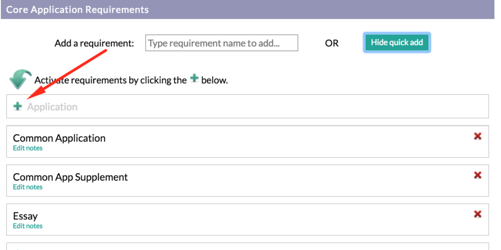Remove the Essay requirement using red X
Image resolution: width=501 pixels, height=250 pixels.
[x=477, y=214]
